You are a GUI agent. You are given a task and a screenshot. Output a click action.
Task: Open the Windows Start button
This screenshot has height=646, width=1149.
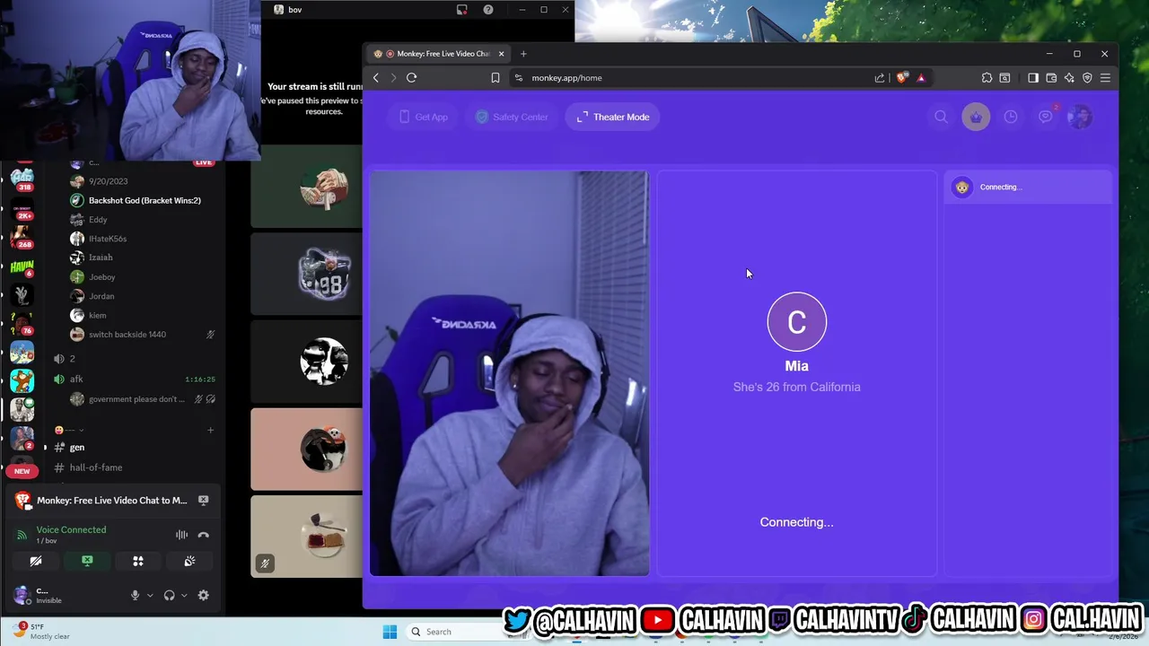(390, 632)
